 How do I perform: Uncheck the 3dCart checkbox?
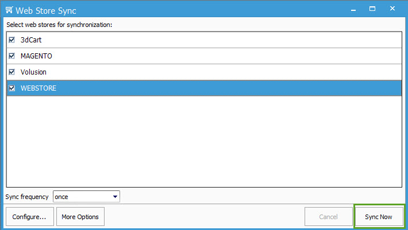11,40
